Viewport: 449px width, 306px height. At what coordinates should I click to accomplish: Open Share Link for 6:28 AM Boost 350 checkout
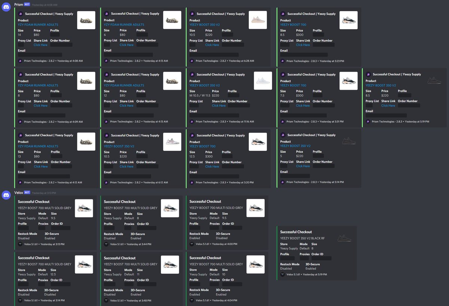coord(212,45)
